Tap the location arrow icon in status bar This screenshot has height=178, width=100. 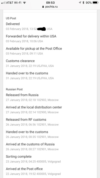tap(80, 3)
